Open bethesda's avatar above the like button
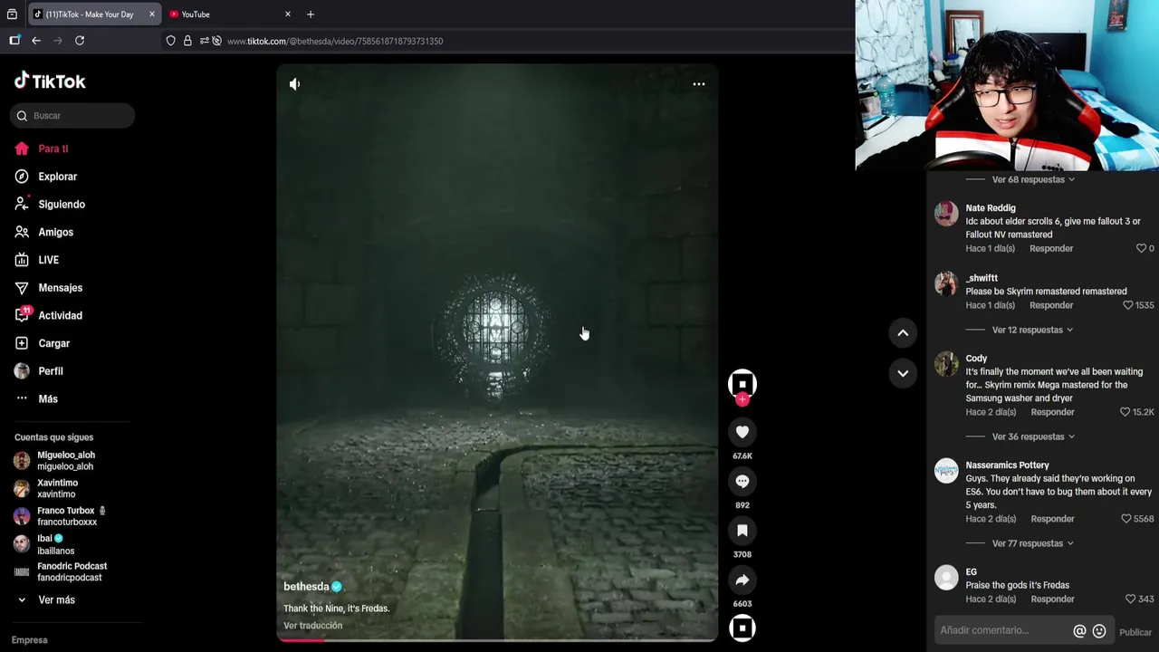Viewport: 1159px width, 652px height. coord(742,383)
